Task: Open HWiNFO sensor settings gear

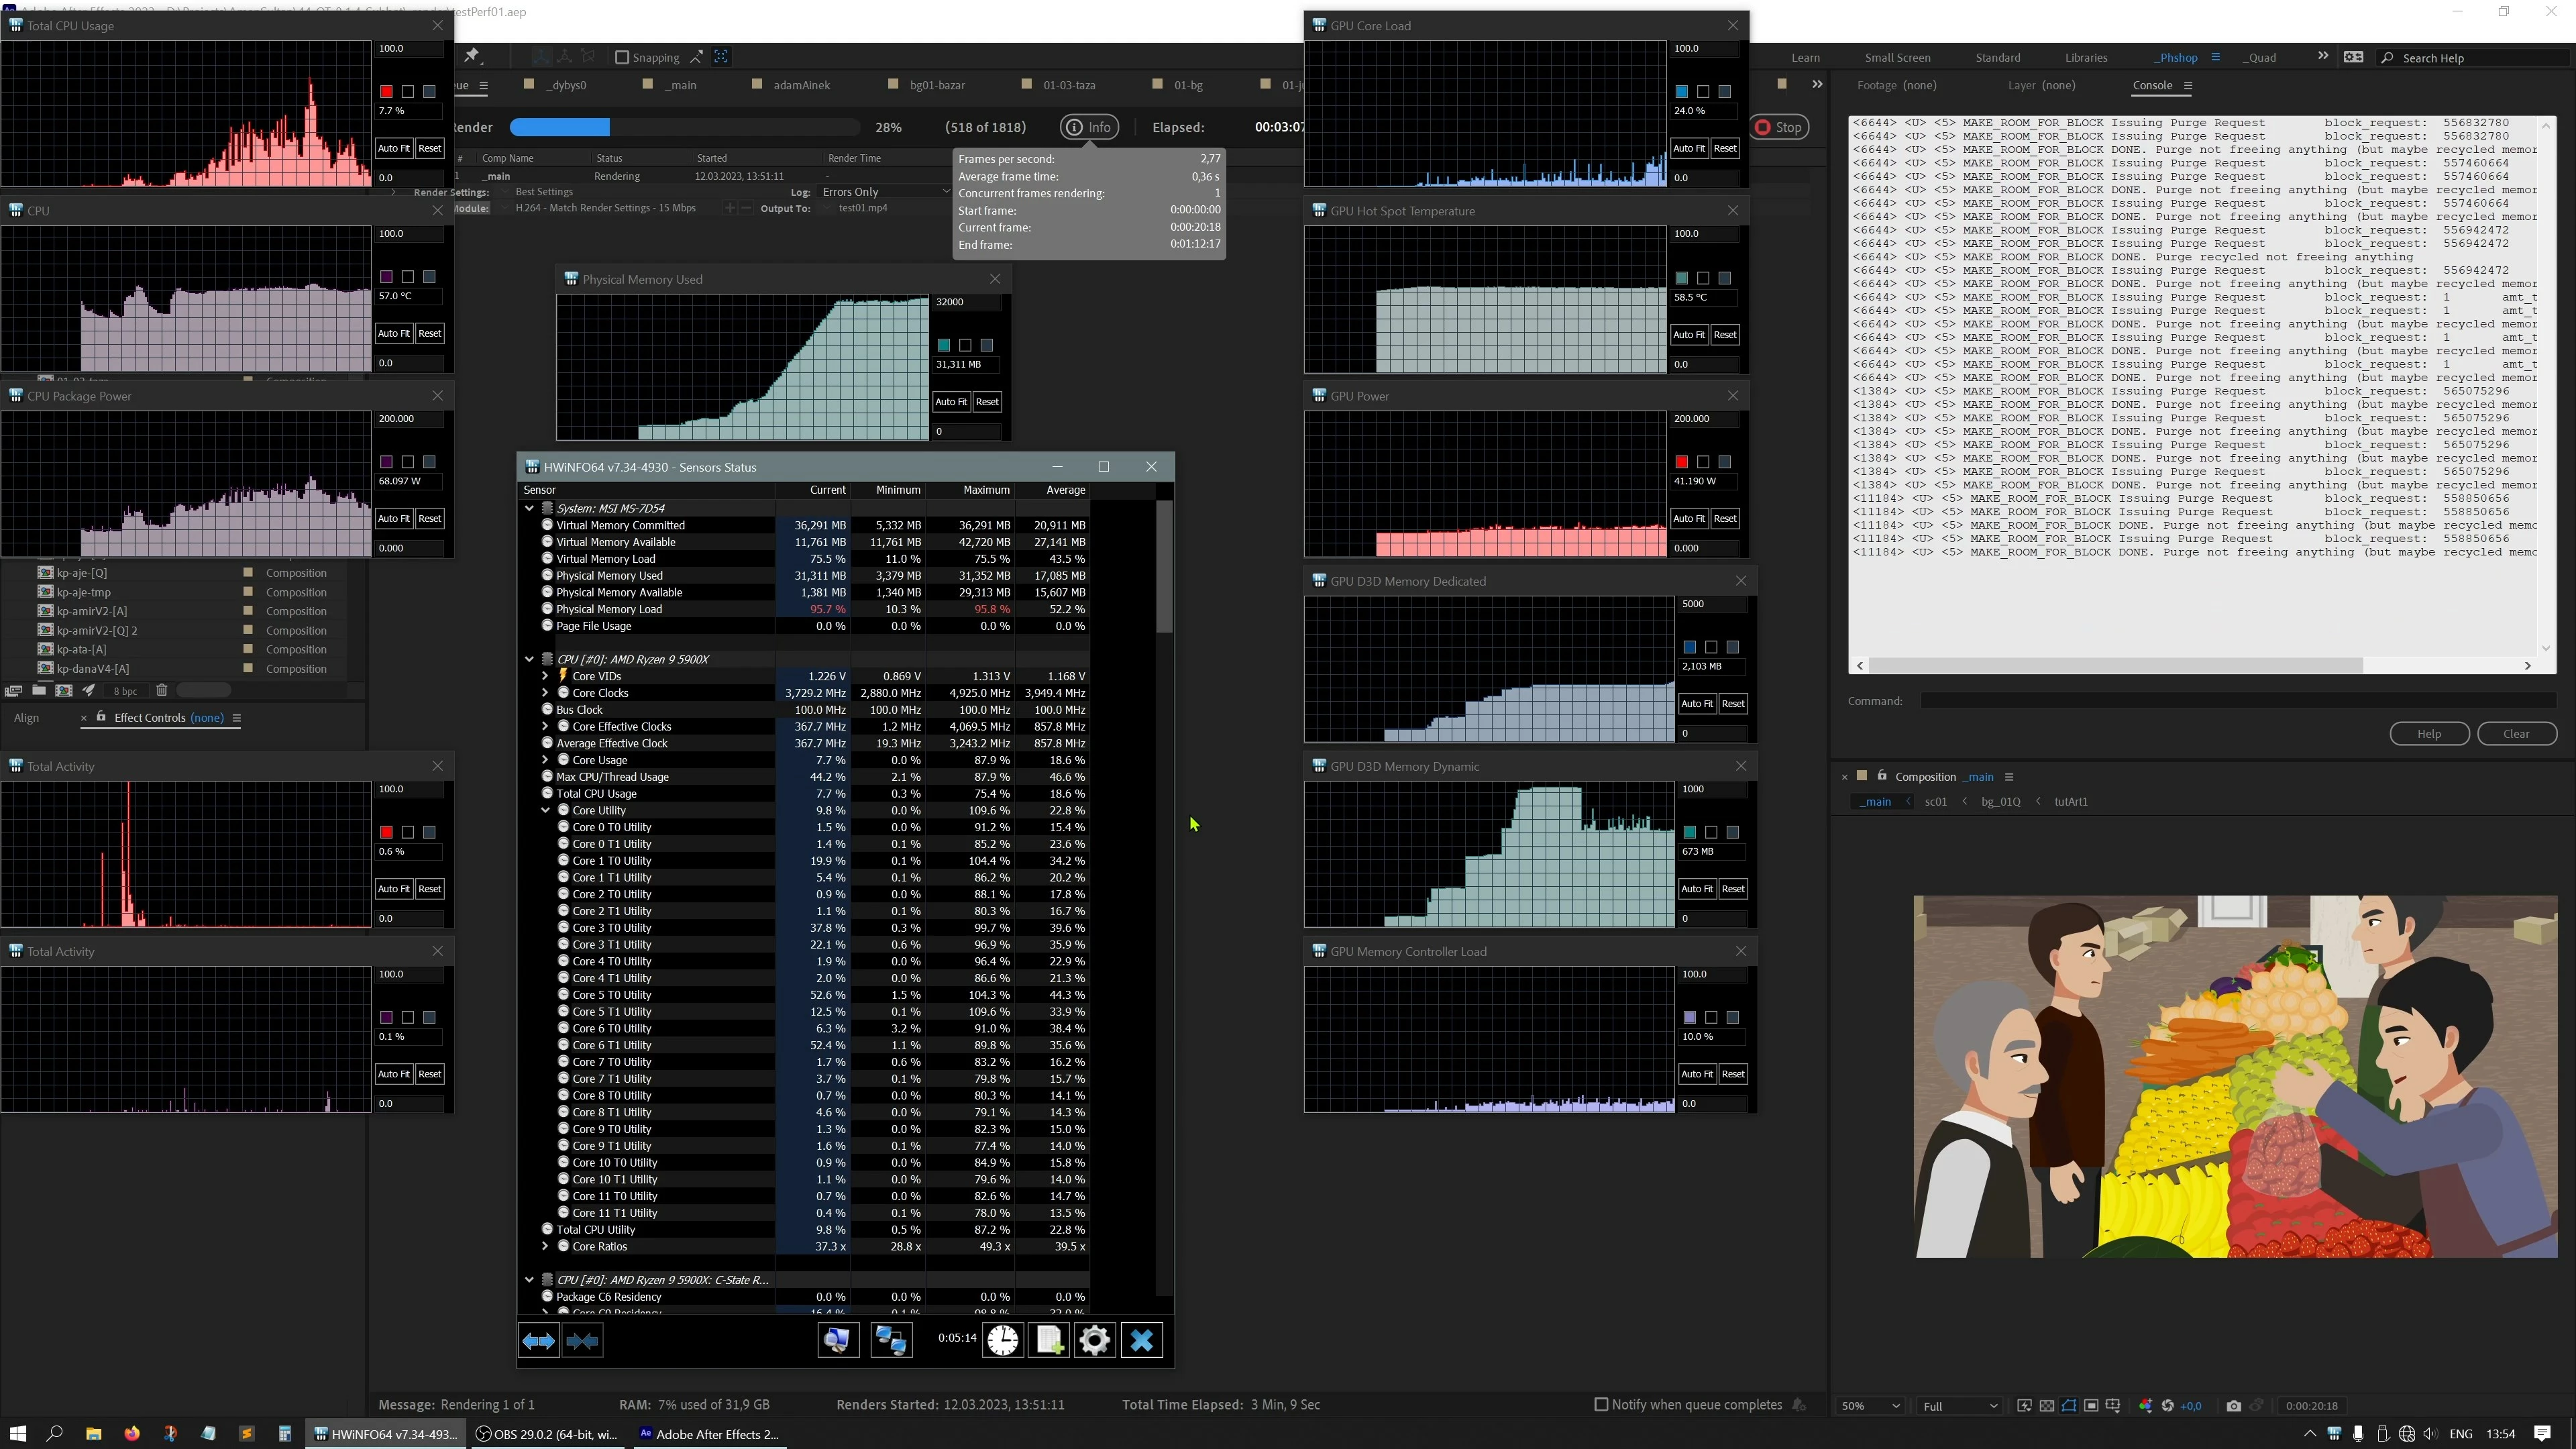Action: 1094,1340
